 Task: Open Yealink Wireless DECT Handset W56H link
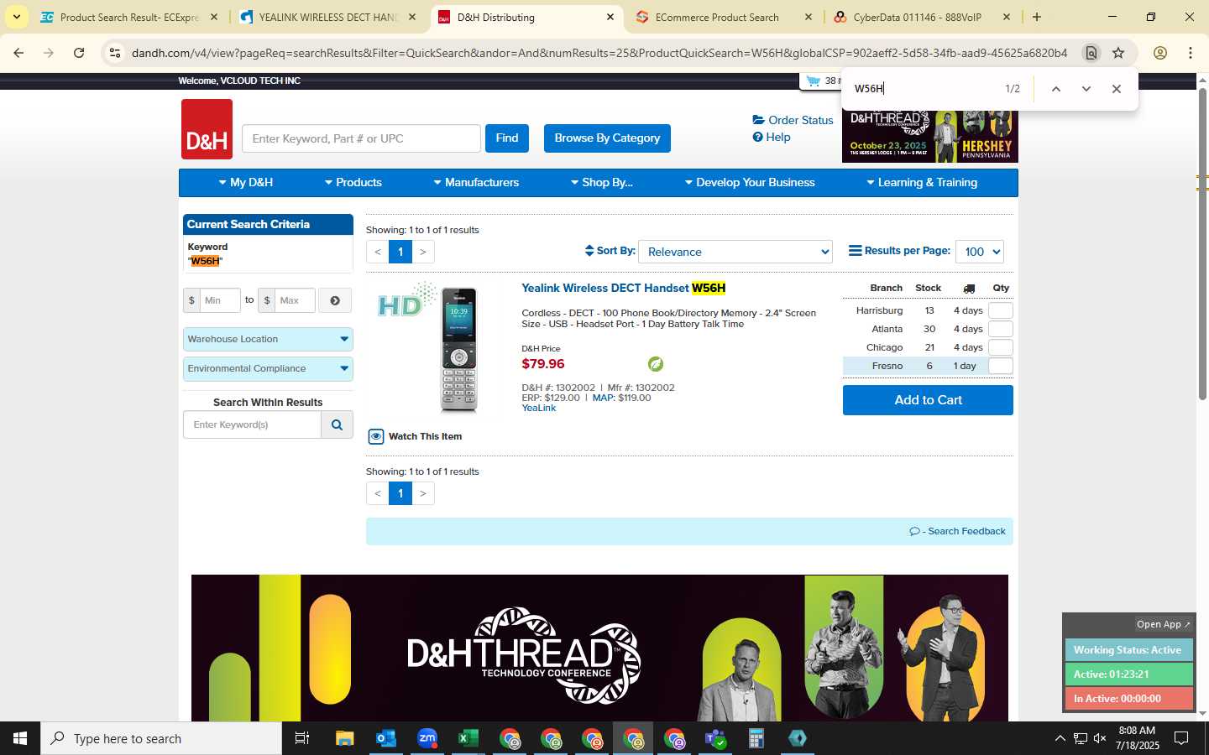pos(623,288)
